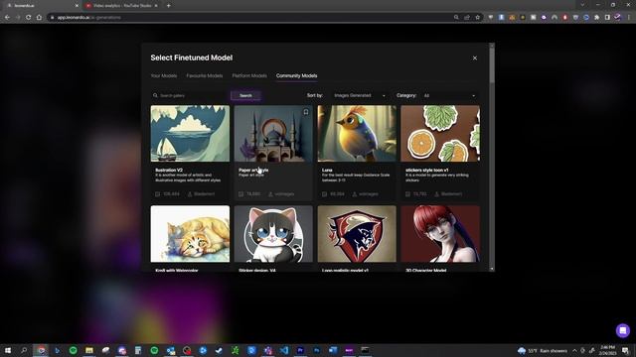Open the Chrome three-dot menu
This screenshot has height=357, width=636.
tap(629, 18)
